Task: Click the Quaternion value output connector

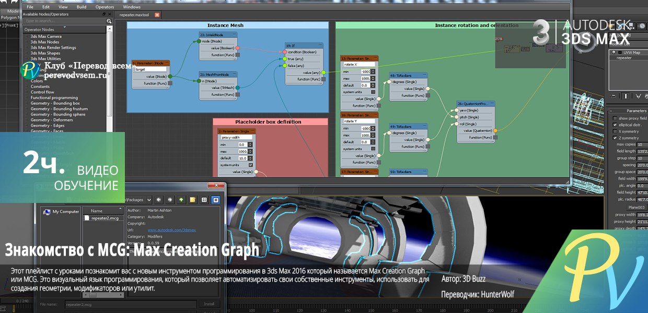Action: 495,130
